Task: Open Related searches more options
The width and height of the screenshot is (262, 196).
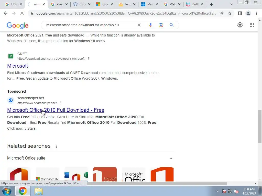Action: coord(56,146)
